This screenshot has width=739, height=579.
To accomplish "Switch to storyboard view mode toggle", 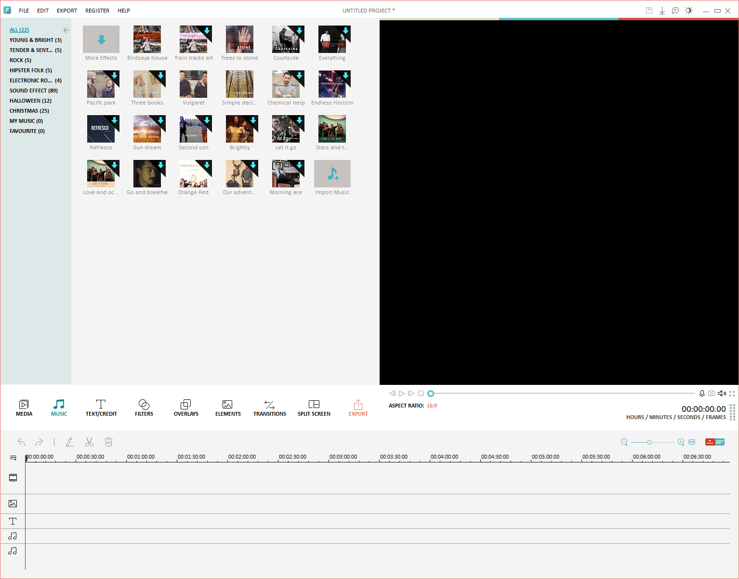I will coord(720,442).
